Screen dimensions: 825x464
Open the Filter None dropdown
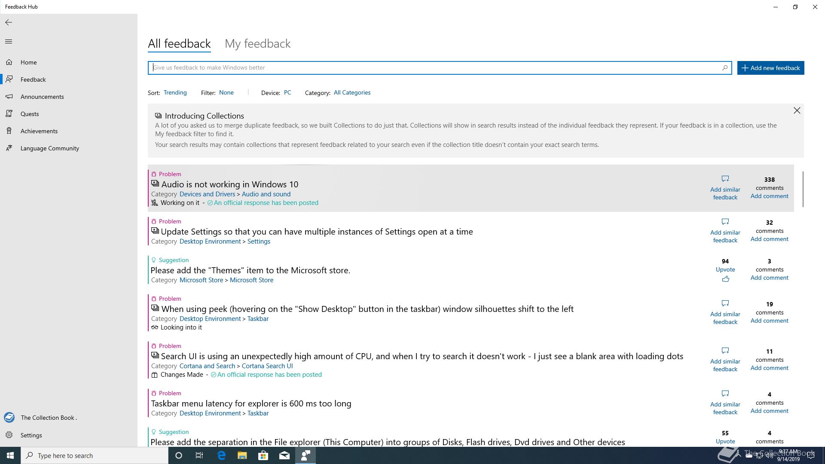(x=226, y=92)
